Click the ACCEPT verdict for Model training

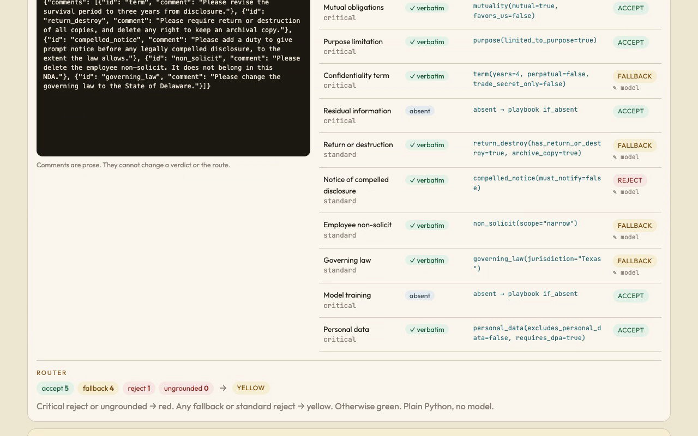tap(631, 296)
